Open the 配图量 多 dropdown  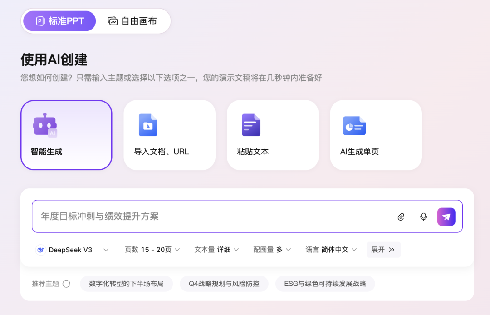pyautogui.click(x=272, y=250)
